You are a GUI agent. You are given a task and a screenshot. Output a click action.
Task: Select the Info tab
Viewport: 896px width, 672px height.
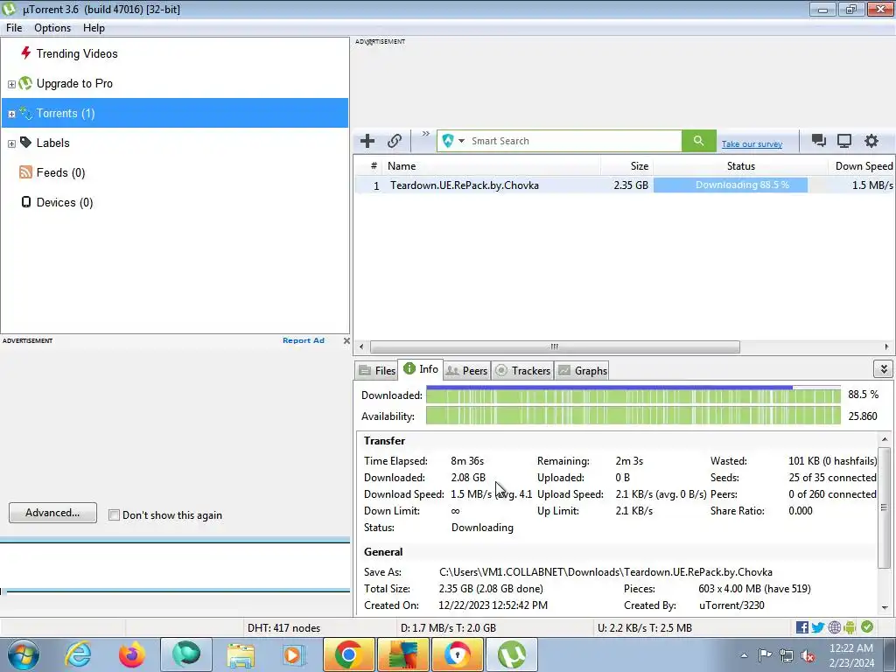(421, 369)
